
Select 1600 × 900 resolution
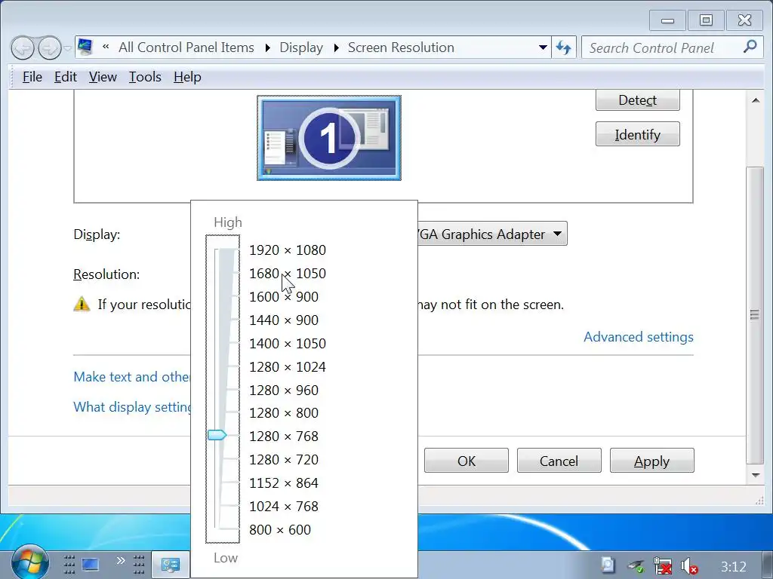[x=284, y=297]
